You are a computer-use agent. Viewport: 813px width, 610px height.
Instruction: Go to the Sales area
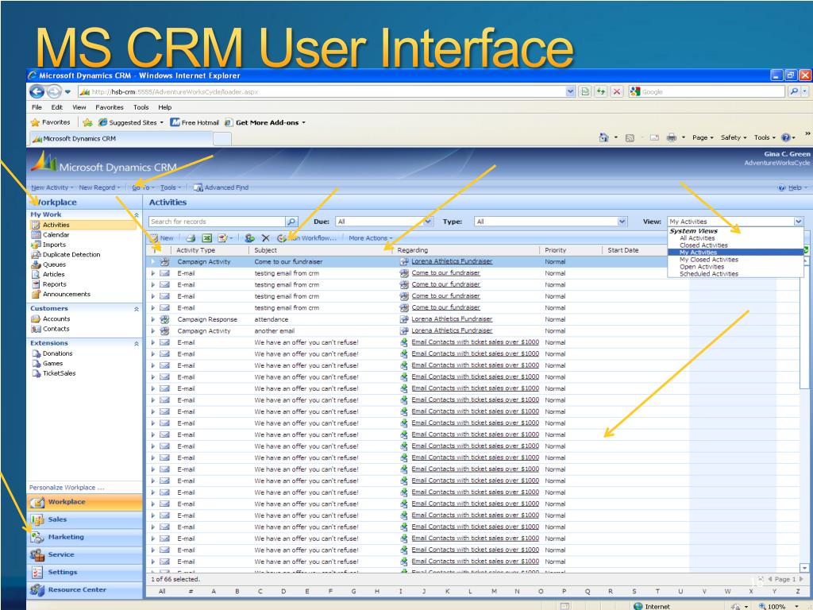click(x=84, y=519)
